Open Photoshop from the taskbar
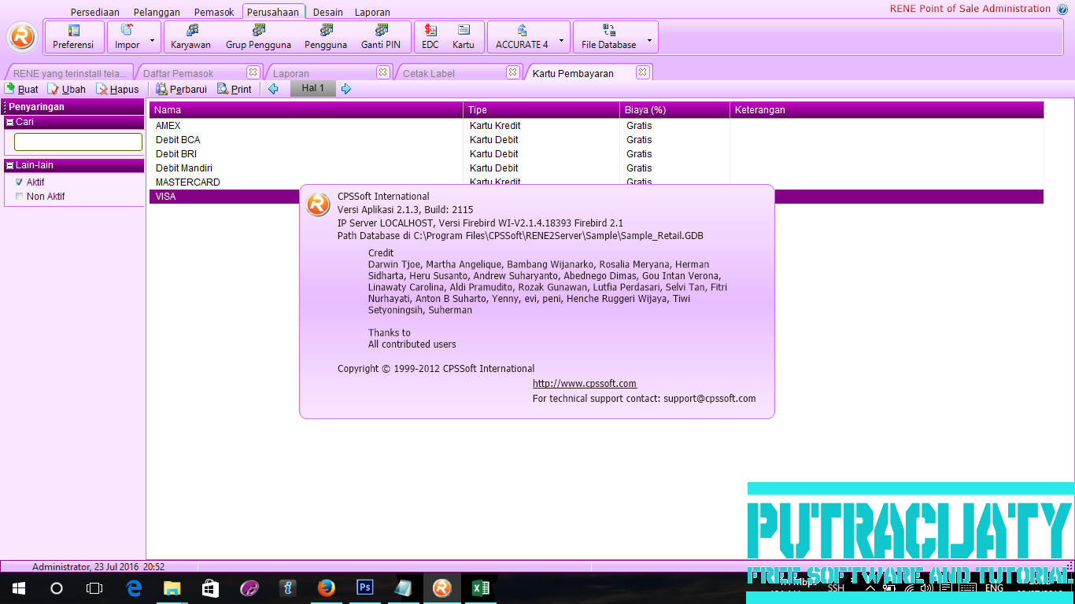 pos(364,588)
